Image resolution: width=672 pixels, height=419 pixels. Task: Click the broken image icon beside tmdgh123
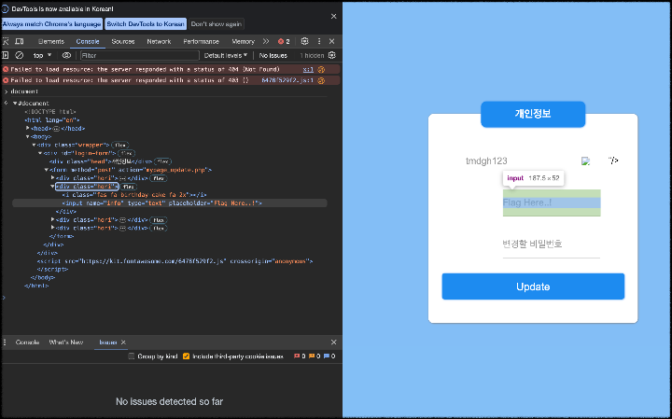[x=586, y=161]
